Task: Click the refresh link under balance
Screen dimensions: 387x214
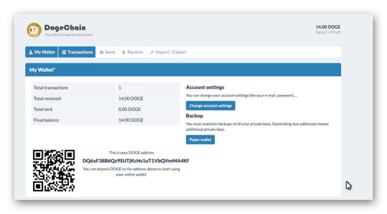Action: 335,32
